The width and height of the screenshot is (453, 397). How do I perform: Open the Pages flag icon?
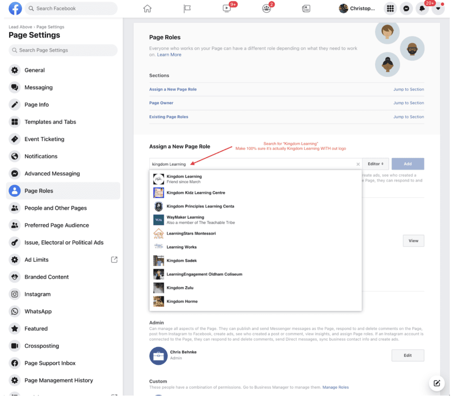point(187,9)
